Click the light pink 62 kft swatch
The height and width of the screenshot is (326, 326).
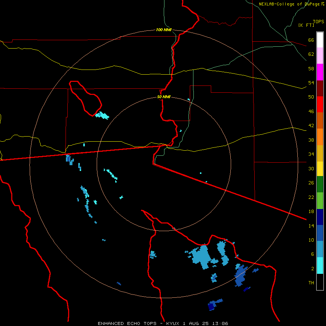point(320,56)
